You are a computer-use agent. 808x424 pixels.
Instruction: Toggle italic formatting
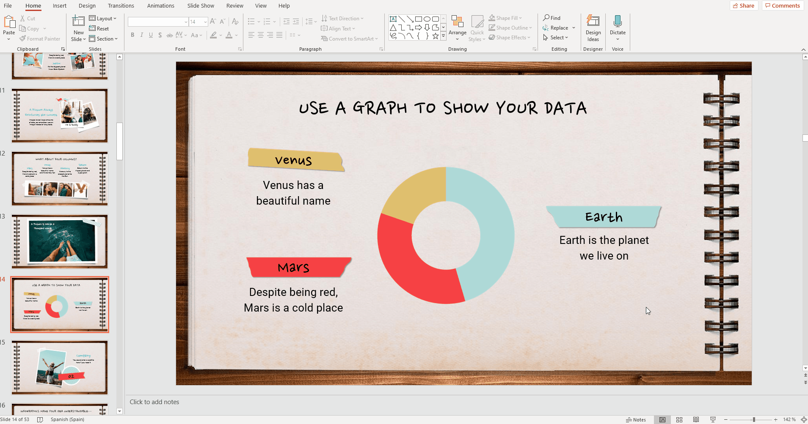click(x=141, y=35)
